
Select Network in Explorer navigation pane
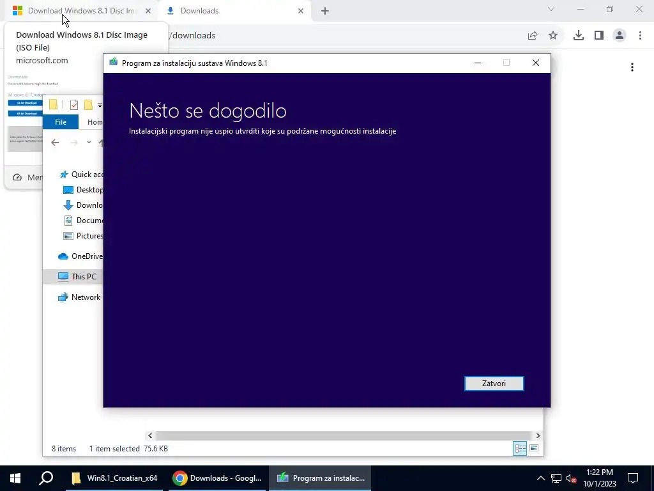(x=80, y=297)
